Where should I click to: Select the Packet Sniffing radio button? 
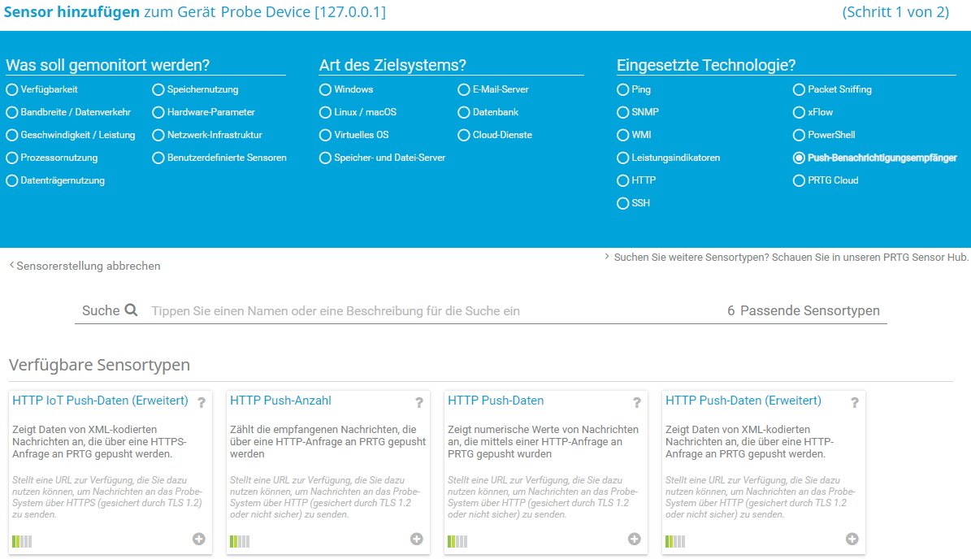[800, 89]
